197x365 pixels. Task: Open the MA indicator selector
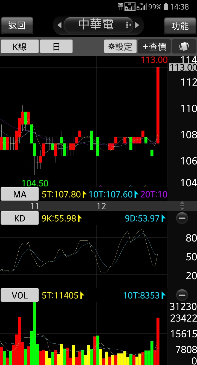coord(20,194)
